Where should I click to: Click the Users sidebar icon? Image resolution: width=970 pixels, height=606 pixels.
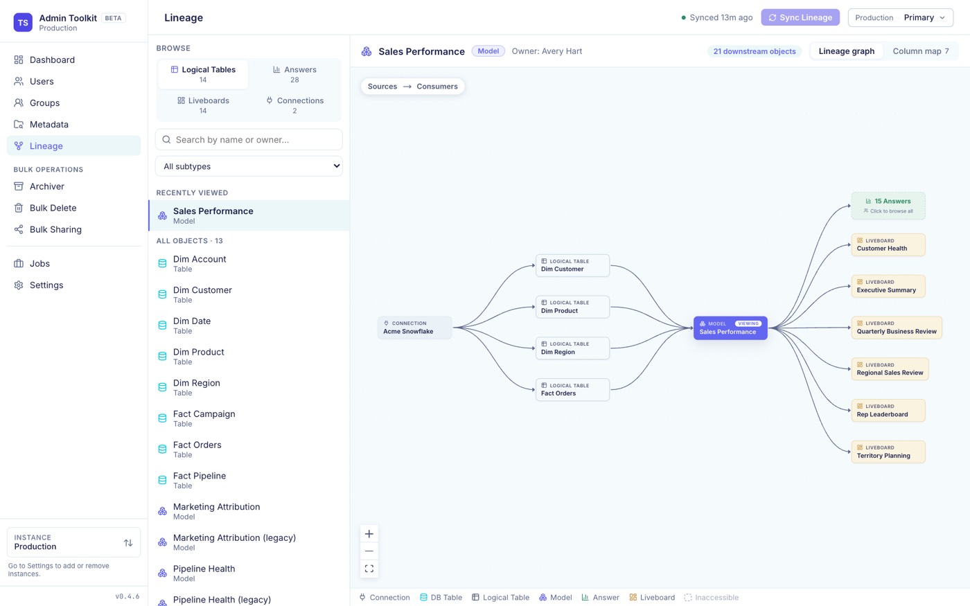[19, 81]
